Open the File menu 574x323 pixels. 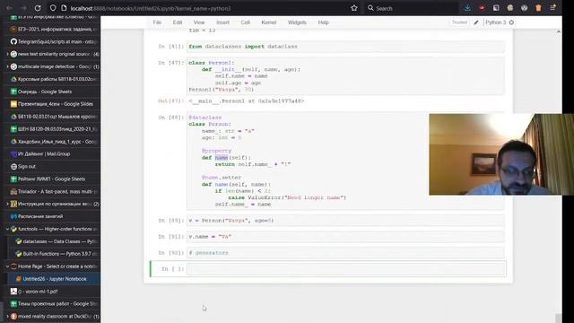157,22
